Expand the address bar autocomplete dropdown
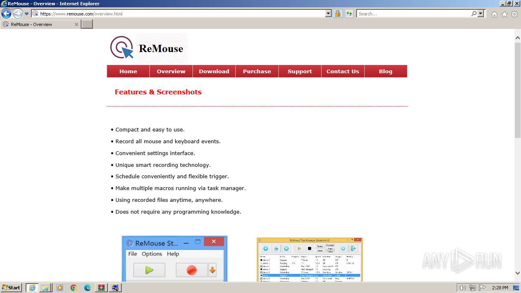 [328, 13]
